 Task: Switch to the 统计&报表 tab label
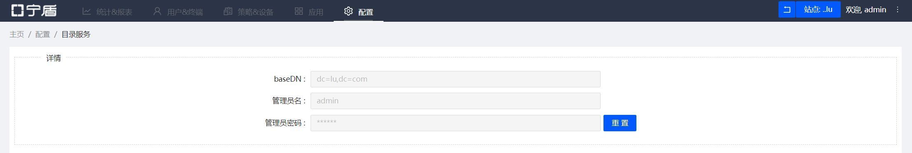tap(115, 12)
